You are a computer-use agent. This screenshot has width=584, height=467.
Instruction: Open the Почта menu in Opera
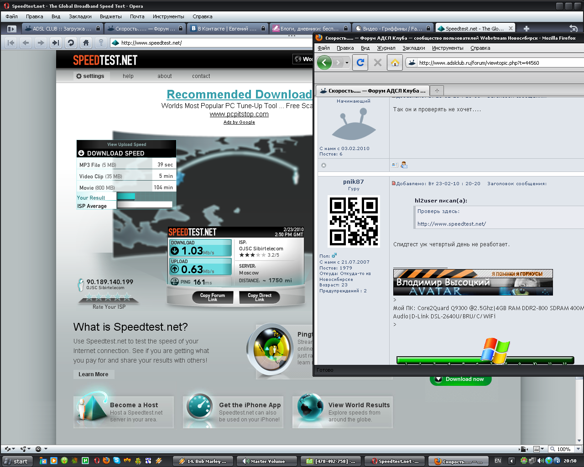(137, 16)
